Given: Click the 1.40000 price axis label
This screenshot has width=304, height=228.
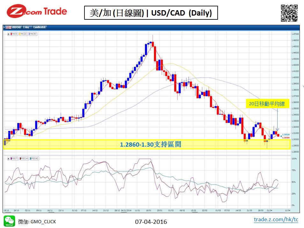Looking at the screenshot, I should tap(295, 77).
